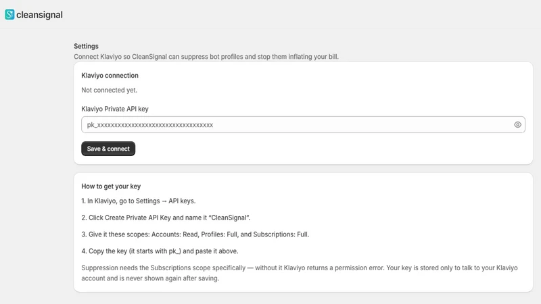Click the Settings page heading
Screen dimensions: 541x304
pyautogui.click(x=86, y=46)
